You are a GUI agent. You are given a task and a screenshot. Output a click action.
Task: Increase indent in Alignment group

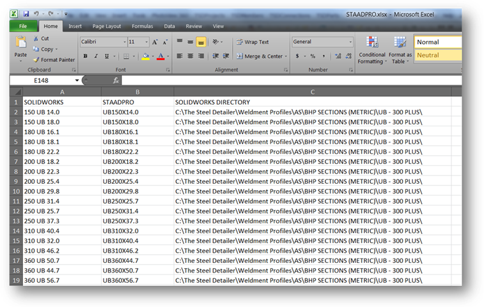click(226, 56)
